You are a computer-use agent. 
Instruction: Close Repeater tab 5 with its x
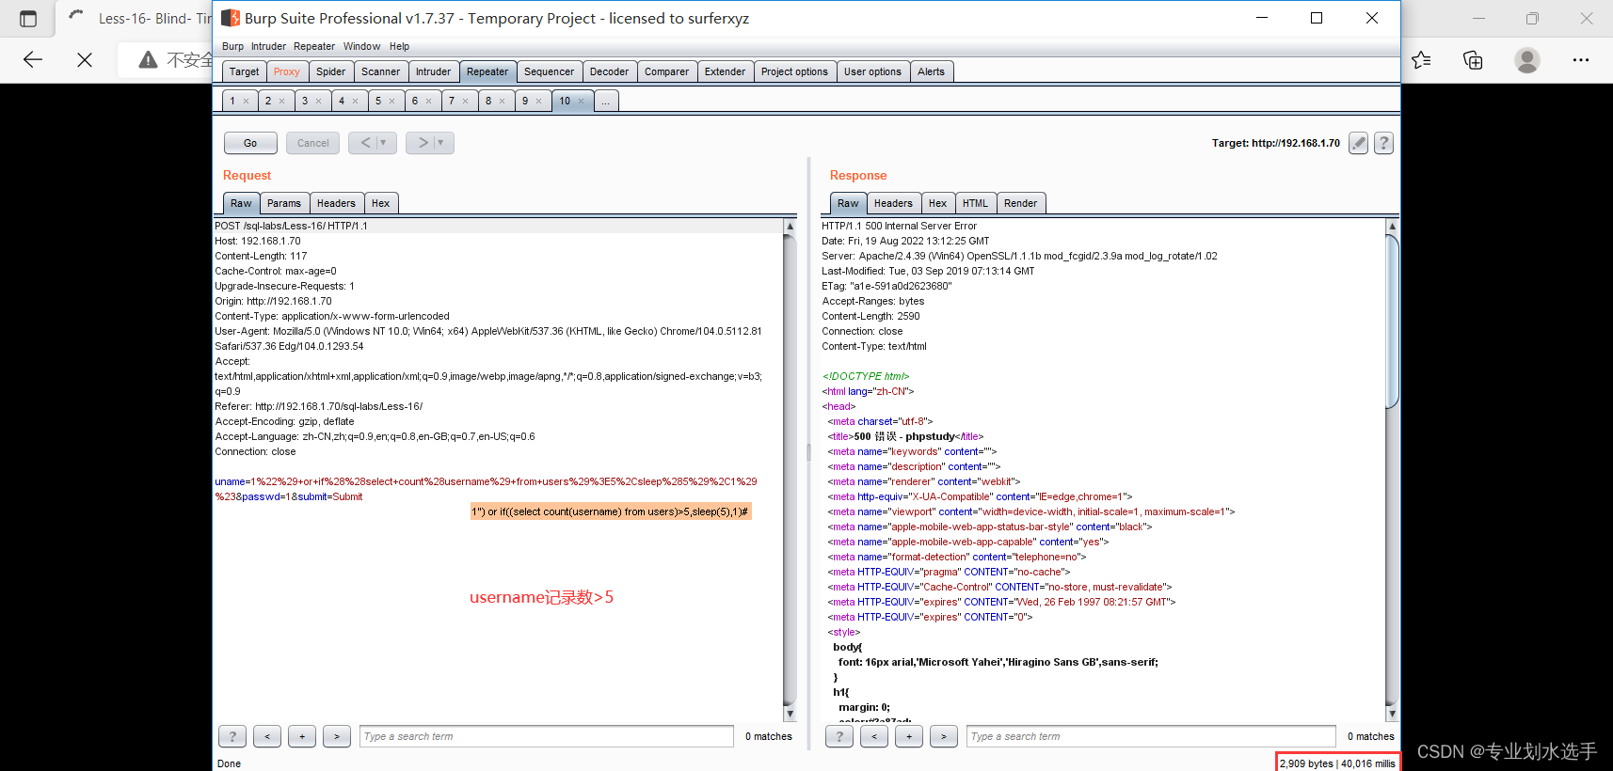pos(392,102)
